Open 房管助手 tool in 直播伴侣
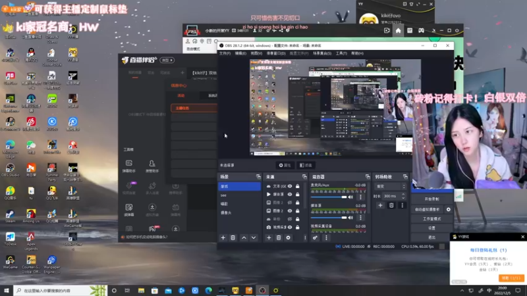 (152, 166)
